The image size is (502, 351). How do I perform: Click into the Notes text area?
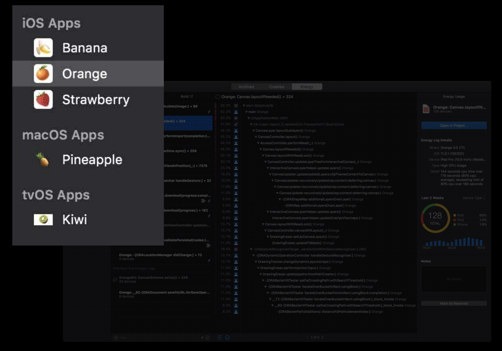(x=454, y=279)
